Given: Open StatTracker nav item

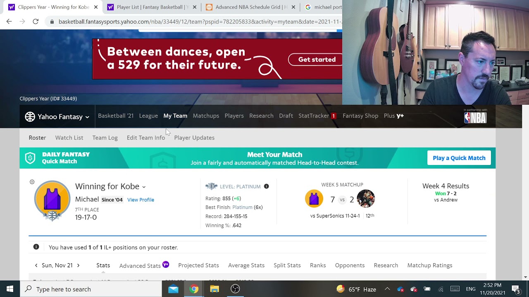Looking at the screenshot, I should pyautogui.click(x=317, y=116).
